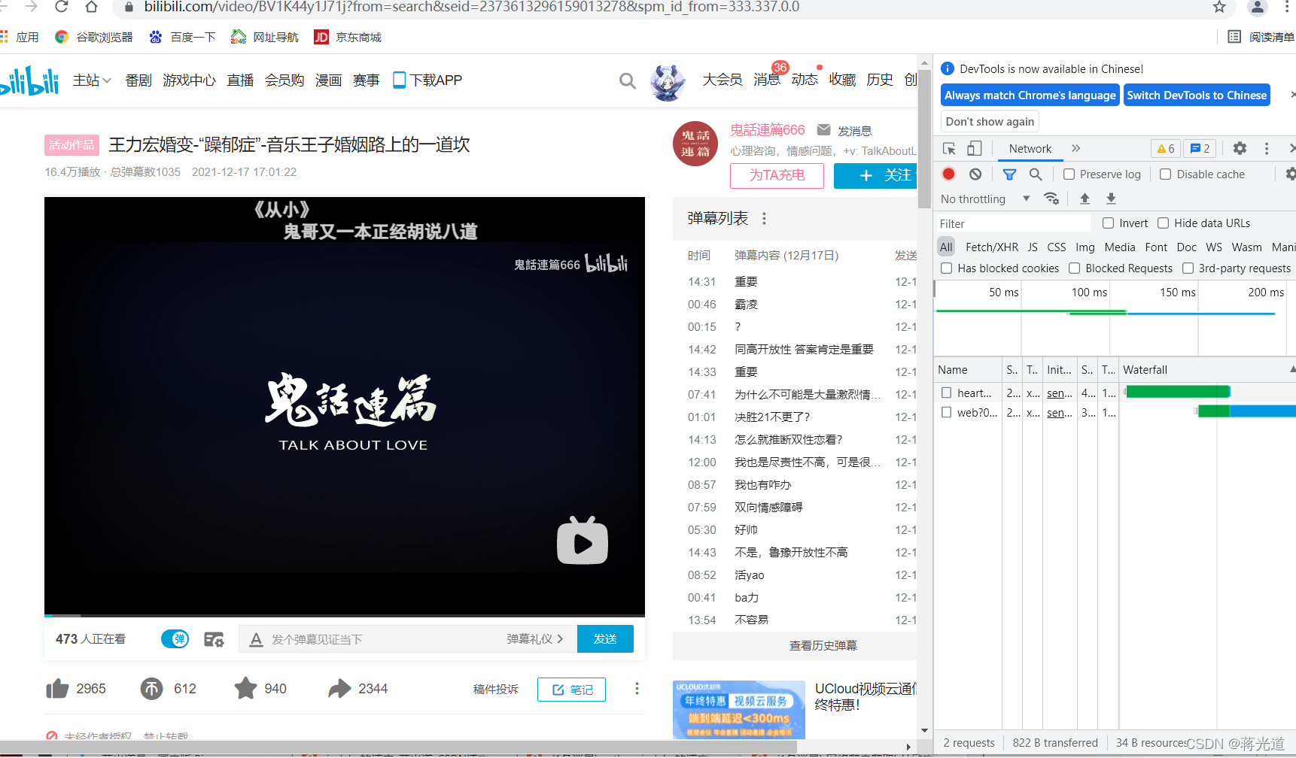Check Hide data URLs
The image size is (1296, 758).
pos(1164,223)
